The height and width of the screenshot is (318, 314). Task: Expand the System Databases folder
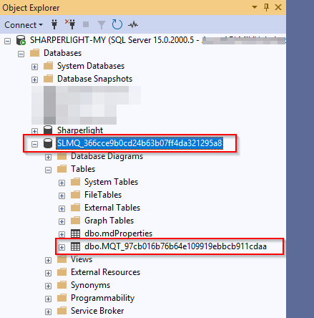34,67
